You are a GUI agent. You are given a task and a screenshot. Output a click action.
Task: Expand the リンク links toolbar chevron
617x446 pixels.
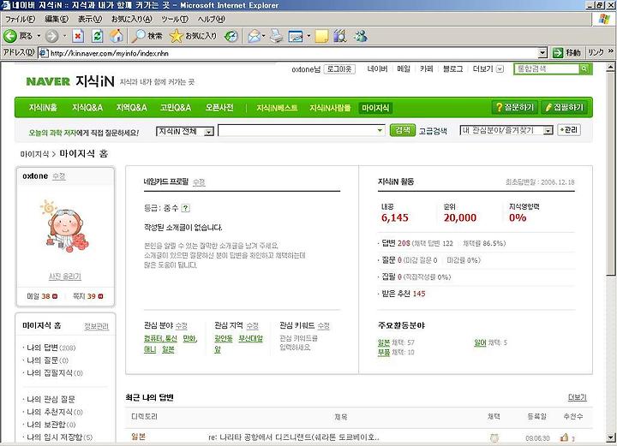pos(611,52)
